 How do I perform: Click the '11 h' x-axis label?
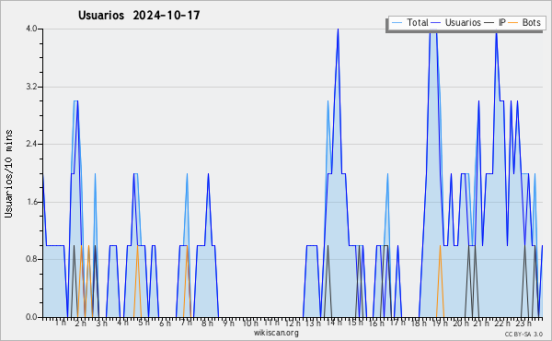(x=271, y=323)
